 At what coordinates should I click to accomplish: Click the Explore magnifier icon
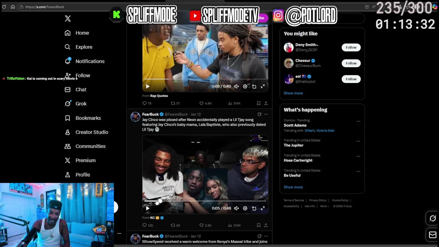click(68, 47)
